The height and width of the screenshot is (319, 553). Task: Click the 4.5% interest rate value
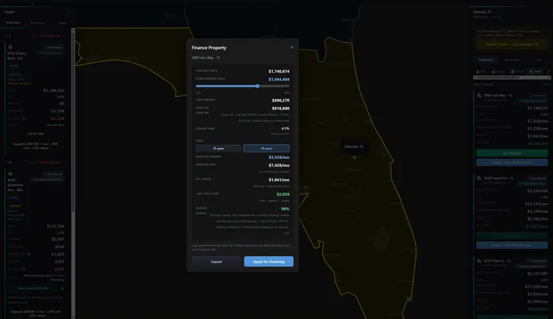(286, 129)
